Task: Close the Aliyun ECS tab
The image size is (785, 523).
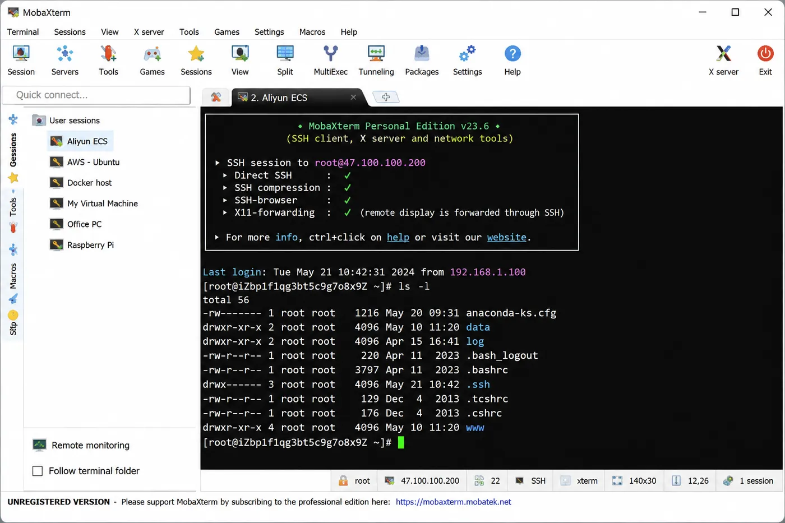Action: (x=353, y=97)
